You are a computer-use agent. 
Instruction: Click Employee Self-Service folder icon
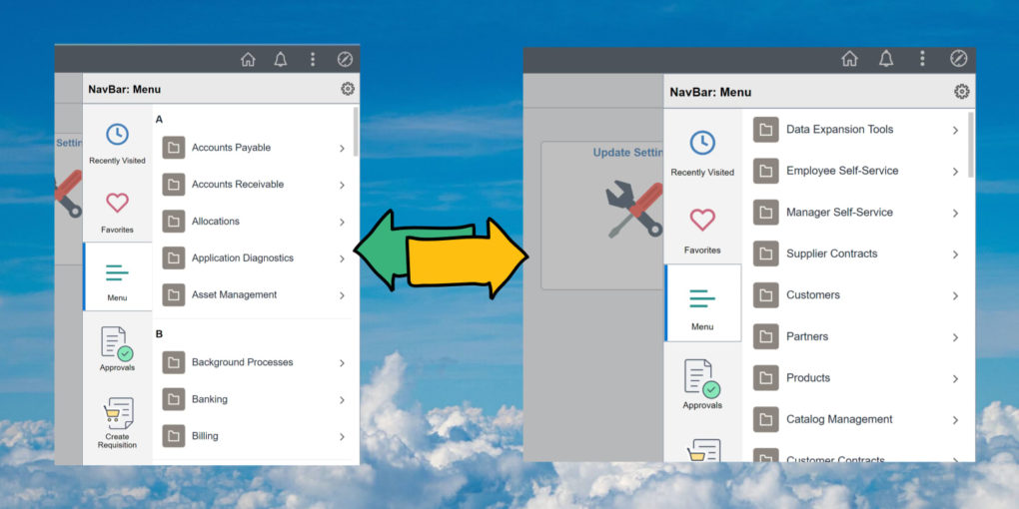[x=765, y=172]
